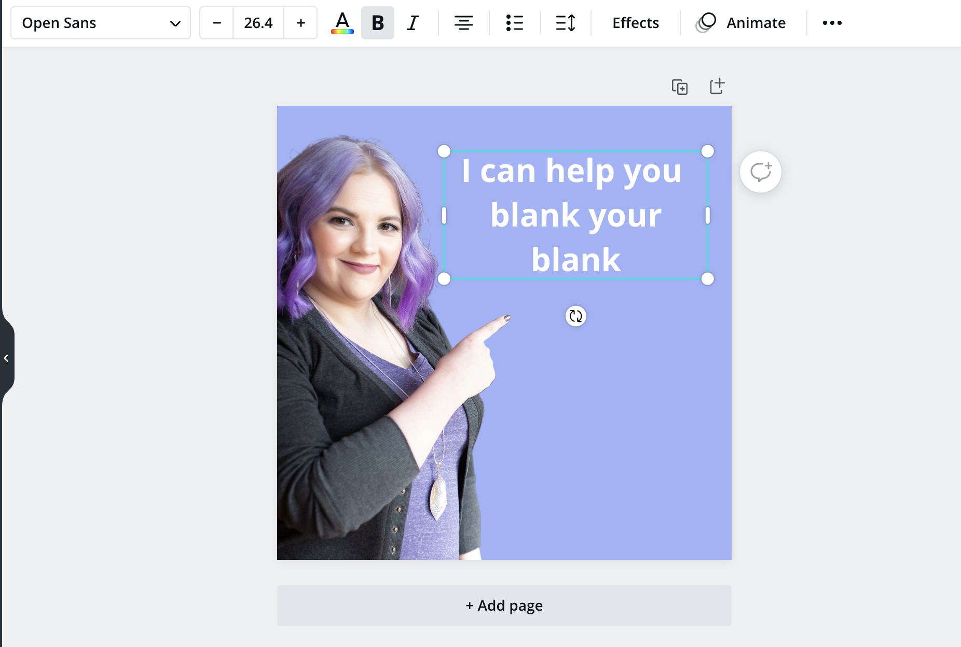Toggle bold formatting off
This screenshot has height=647, width=961.
(x=378, y=23)
